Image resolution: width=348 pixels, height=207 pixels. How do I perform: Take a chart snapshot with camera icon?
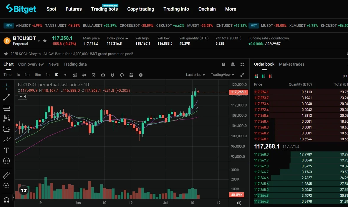(x=103, y=75)
